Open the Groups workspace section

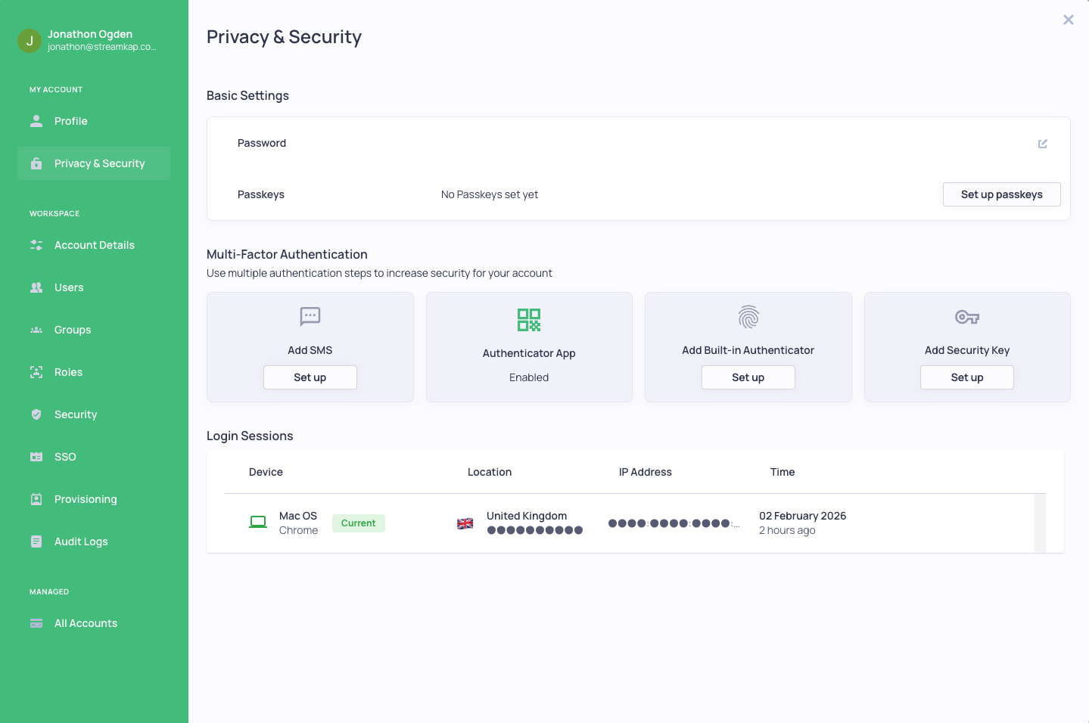[x=72, y=329]
